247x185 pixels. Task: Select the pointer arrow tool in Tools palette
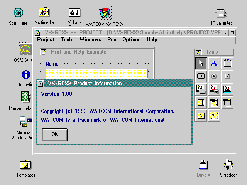coord(201,63)
